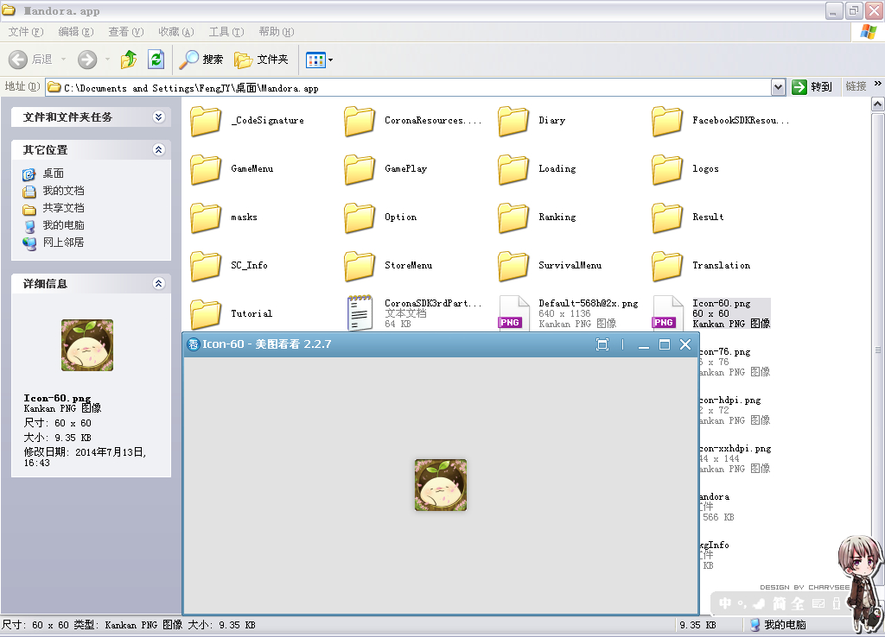Select the Icon-60.png file icon
Screen dimensions: 885x637
point(666,313)
